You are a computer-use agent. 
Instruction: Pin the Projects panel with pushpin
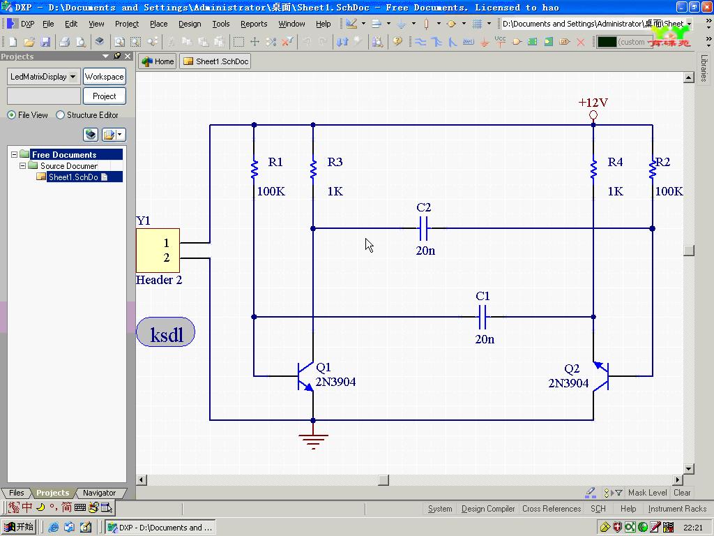point(117,56)
